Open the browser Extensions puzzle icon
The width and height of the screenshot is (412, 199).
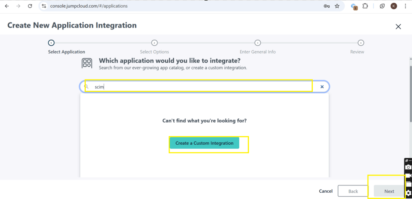tap(365, 6)
